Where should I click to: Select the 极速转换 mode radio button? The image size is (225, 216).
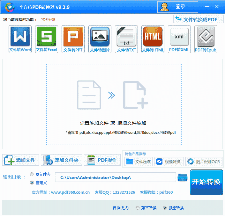(165, 208)
